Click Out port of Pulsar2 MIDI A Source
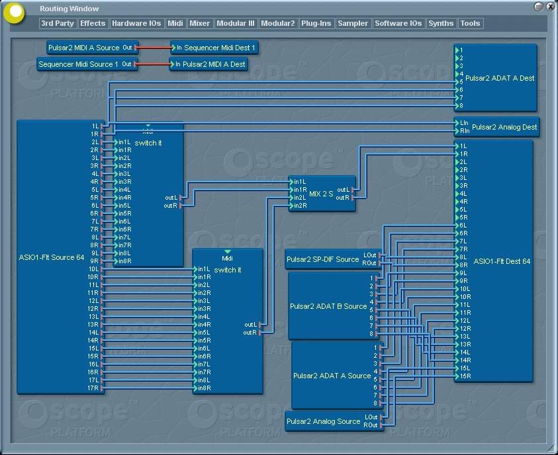Viewport: 558px width, 455px height. pyautogui.click(x=136, y=48)
